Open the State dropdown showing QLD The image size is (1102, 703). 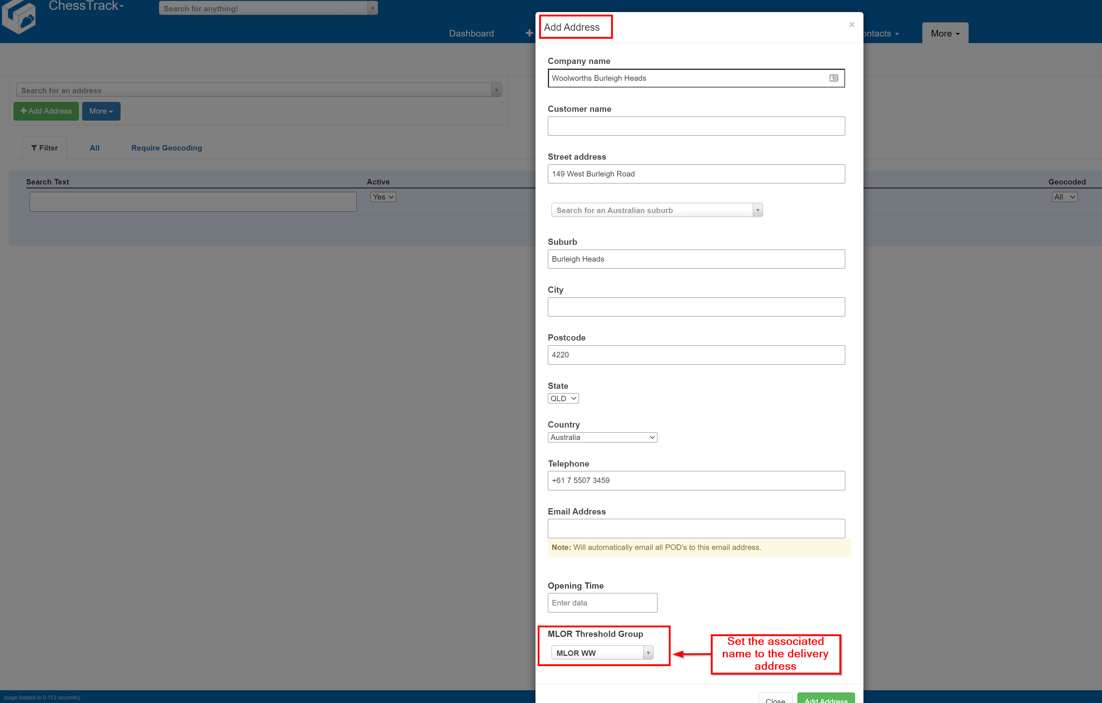563,398
